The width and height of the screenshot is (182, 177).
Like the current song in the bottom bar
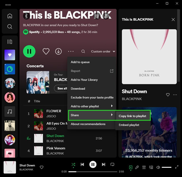tap(42, 167)
